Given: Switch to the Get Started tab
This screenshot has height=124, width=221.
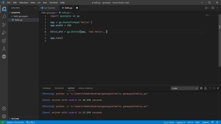Looking at the screenshot, I should coord(49,8).
